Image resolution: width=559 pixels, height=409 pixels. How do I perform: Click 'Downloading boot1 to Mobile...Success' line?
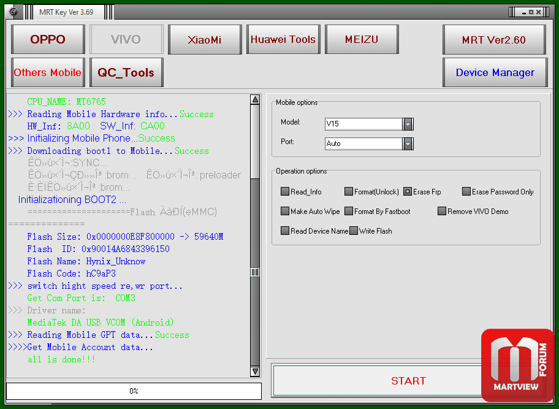tap(108, 151)
